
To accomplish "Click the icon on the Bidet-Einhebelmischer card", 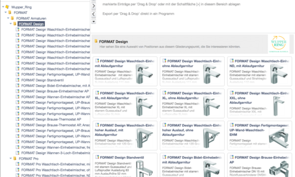I will [164, 157].
